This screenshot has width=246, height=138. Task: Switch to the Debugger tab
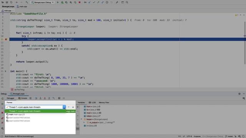click(x=10, y=98)
